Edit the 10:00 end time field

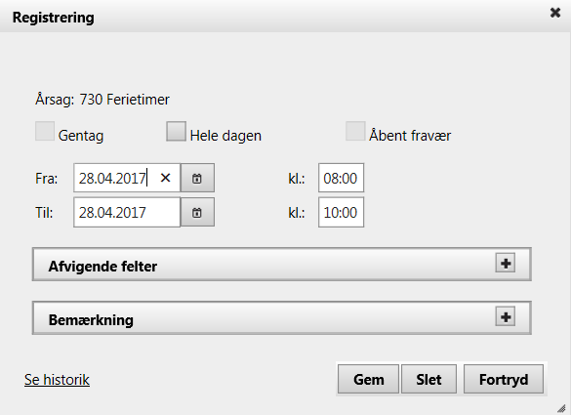point(341,212)
